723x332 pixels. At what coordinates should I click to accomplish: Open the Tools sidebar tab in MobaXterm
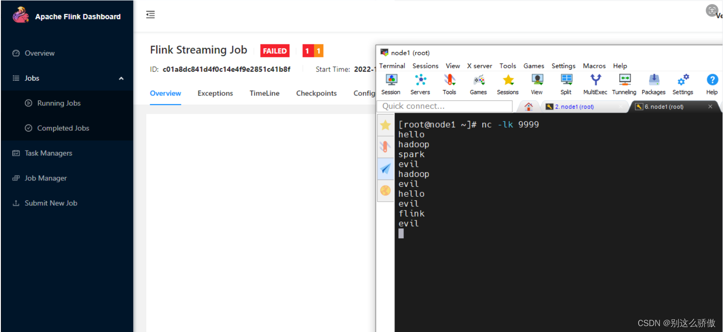coord(385,147)
